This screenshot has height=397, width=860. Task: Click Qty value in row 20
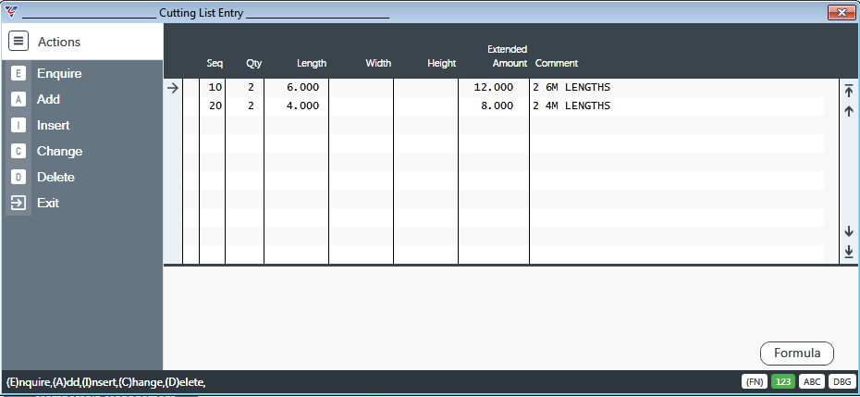pyautogui.click(x=252, y=105)
